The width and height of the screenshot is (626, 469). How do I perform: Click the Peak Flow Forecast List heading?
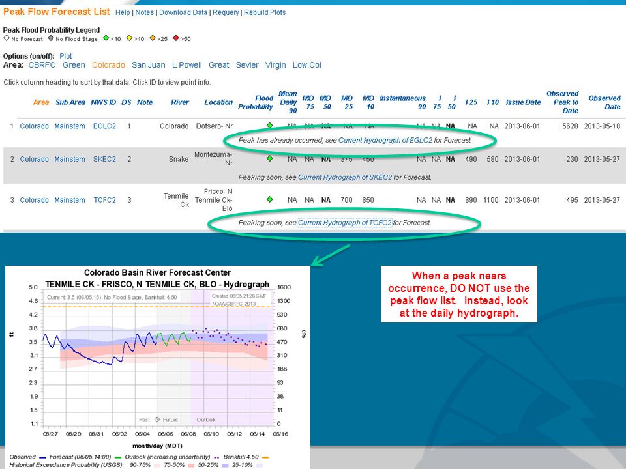click(x=56, y=12)
